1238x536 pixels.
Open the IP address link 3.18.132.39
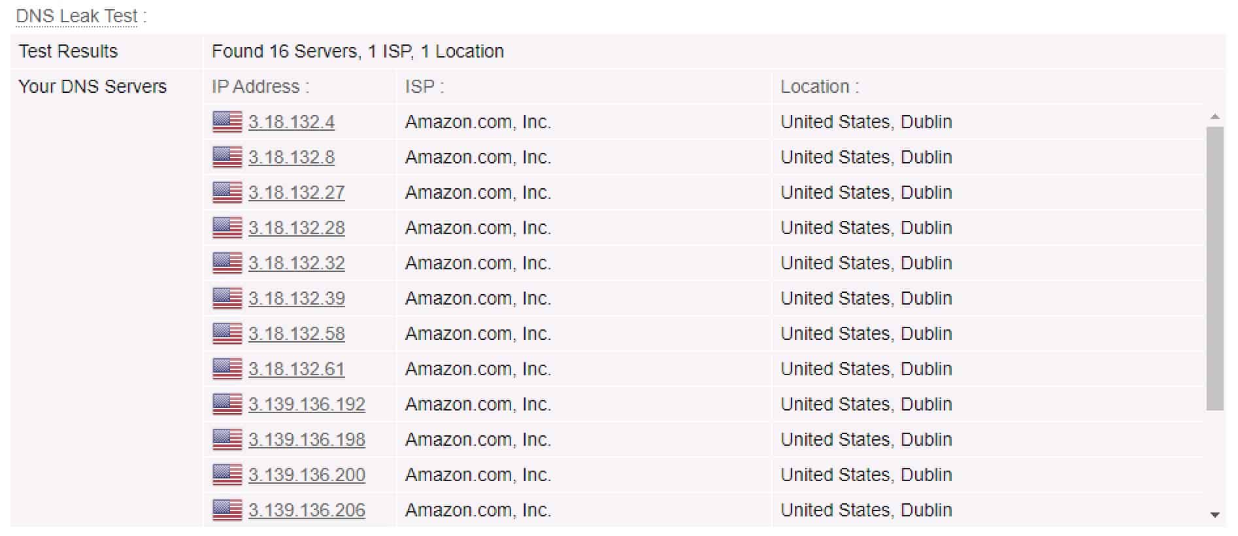coord(297,299)
